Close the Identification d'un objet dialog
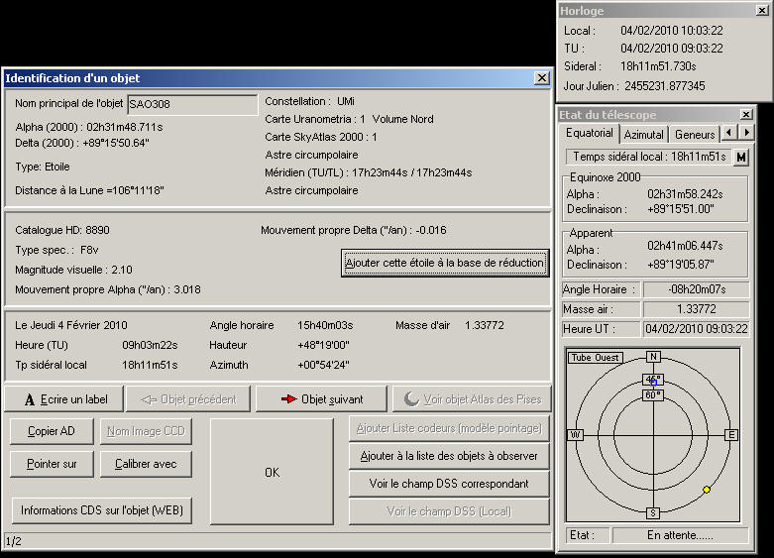 pyautogui.click(x=541, y=77)
